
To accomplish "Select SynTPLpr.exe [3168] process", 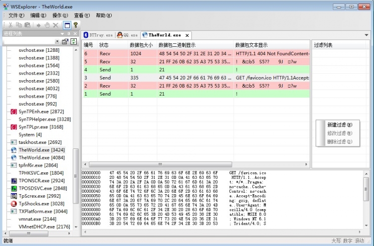I will [x=41, y=127].
